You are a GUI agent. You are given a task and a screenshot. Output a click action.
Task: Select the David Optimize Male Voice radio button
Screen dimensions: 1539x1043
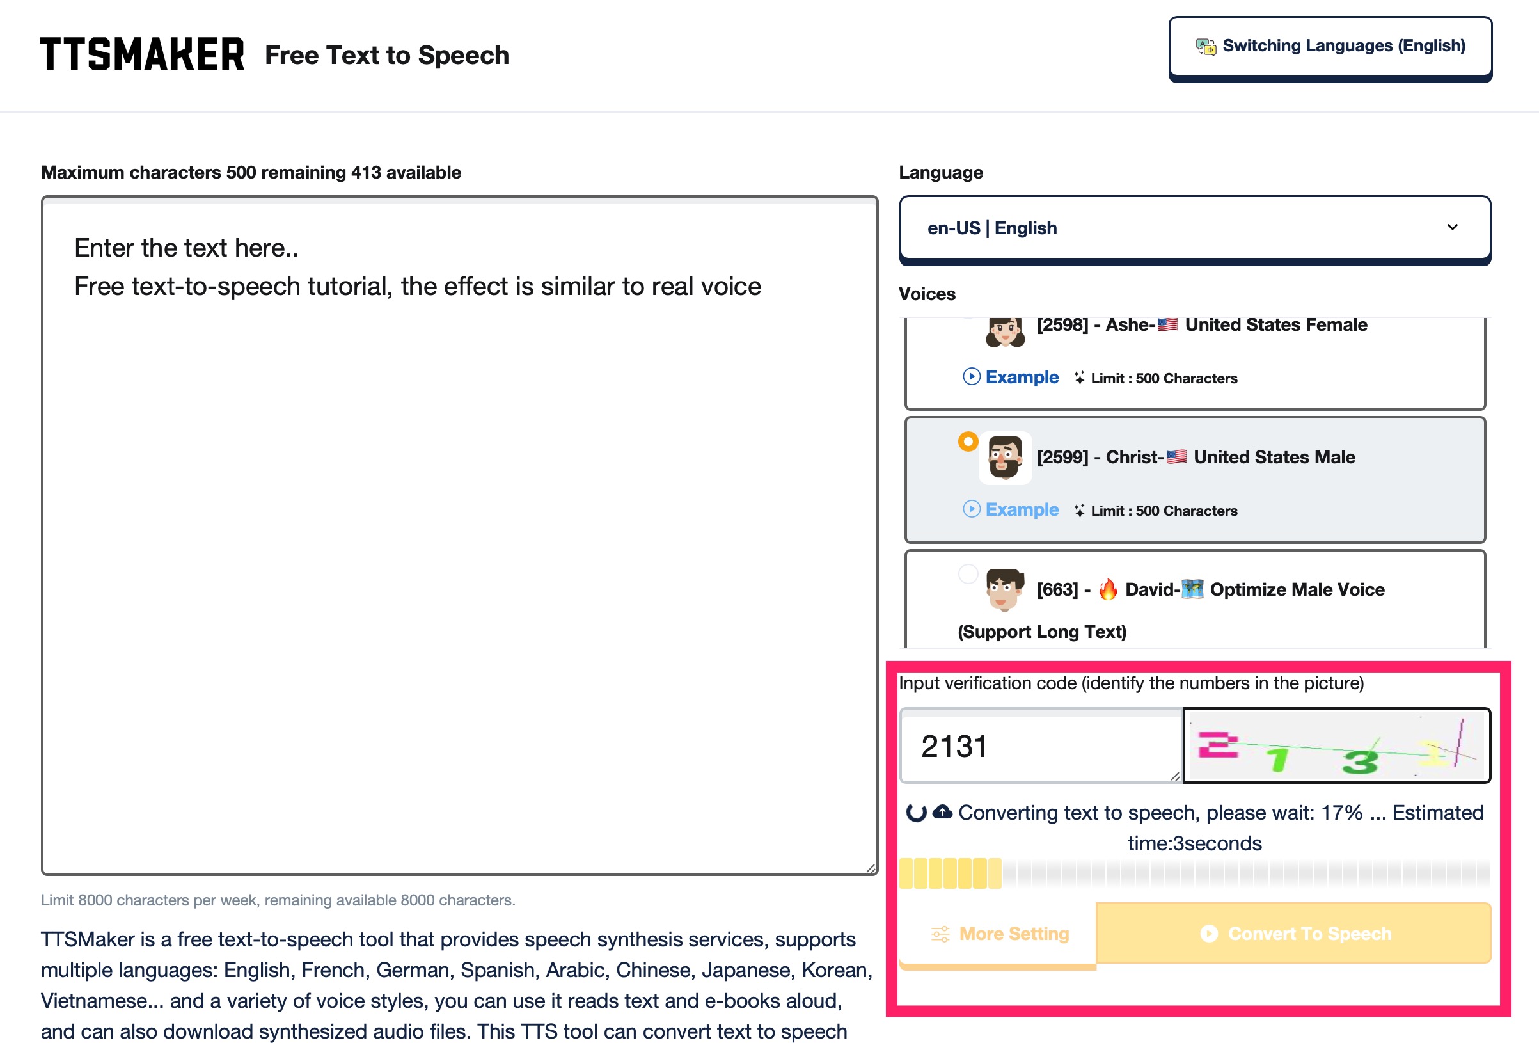[x=968, y=574]
